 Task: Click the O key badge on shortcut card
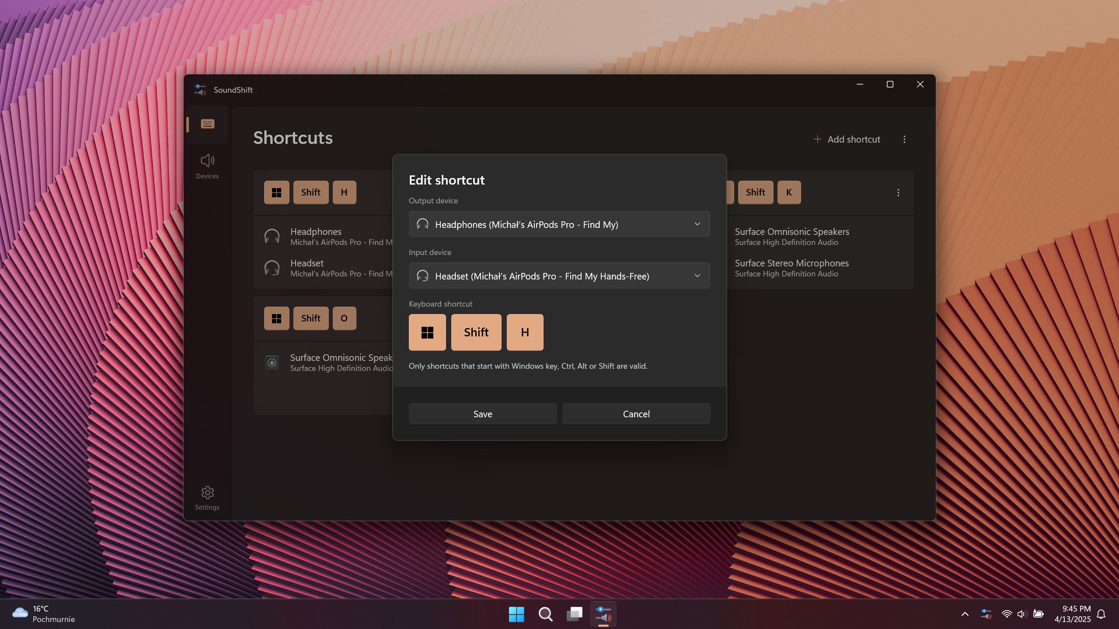pyautogui.click(x=344, y=318)
